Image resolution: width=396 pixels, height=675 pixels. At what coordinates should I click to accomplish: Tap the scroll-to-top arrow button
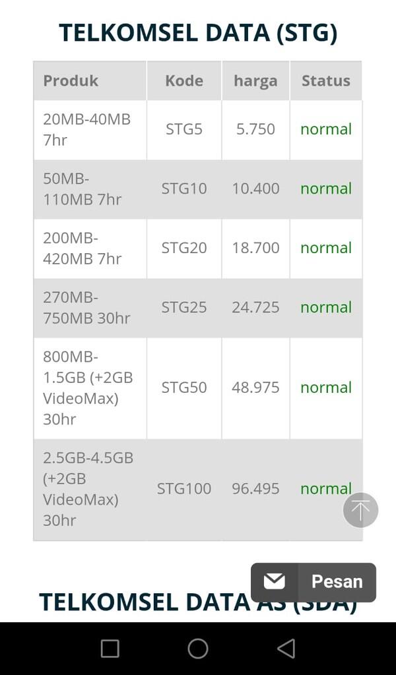pos(360,510)
